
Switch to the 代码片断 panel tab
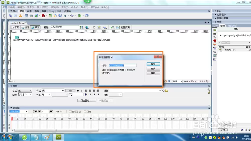pos(232,26)
